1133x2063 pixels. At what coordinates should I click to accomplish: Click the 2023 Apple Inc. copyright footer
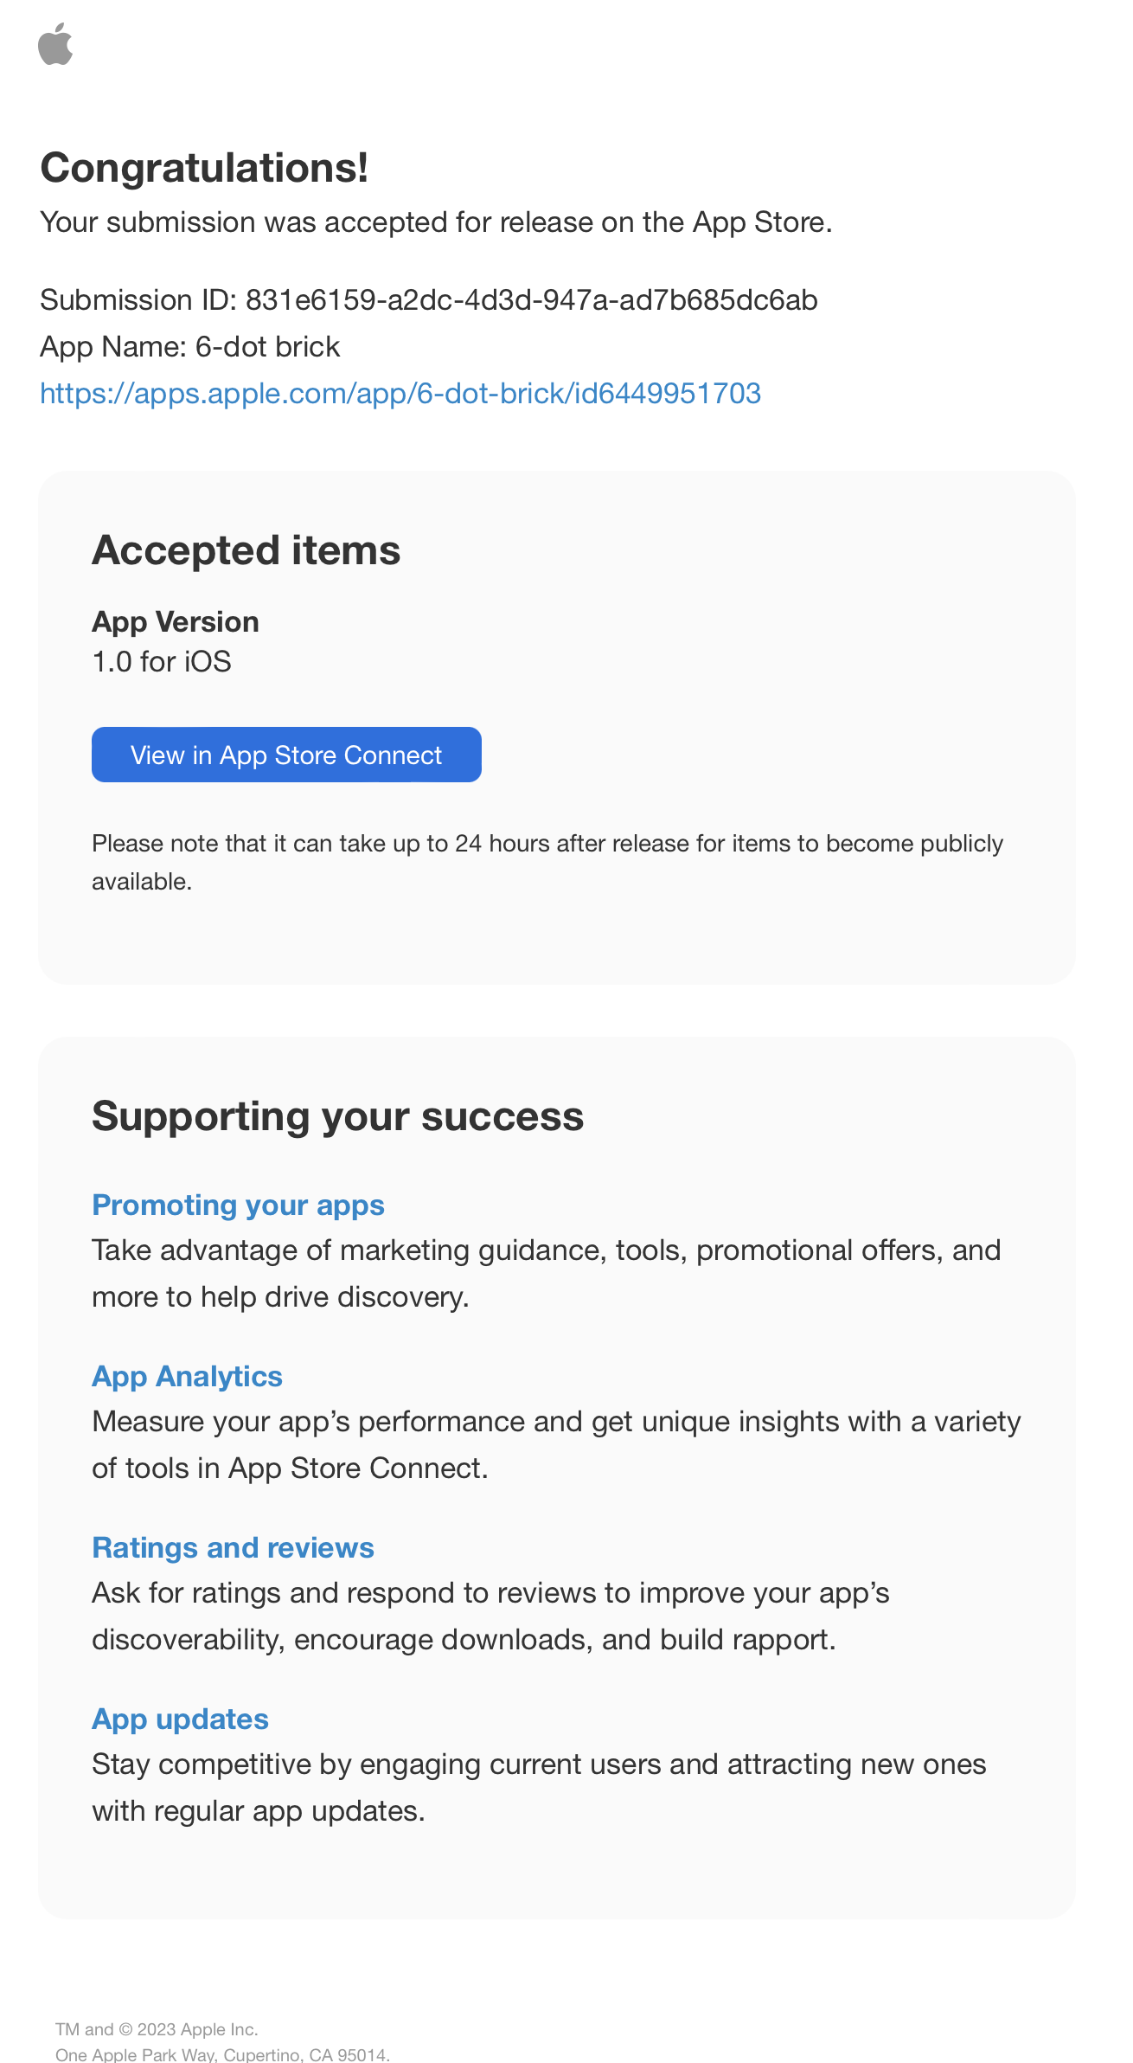coord(157,2029)
